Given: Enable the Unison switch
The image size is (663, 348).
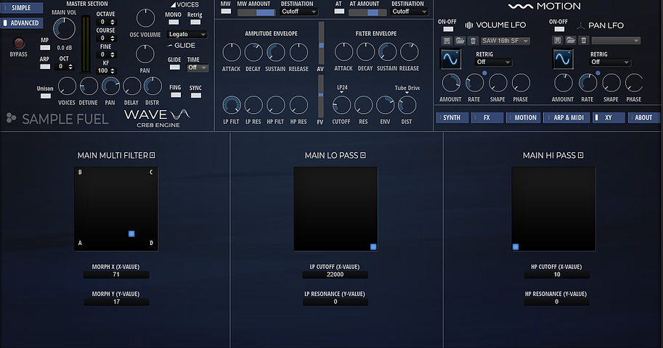Looking at the screenshot, I should click(x=45, y=96).
